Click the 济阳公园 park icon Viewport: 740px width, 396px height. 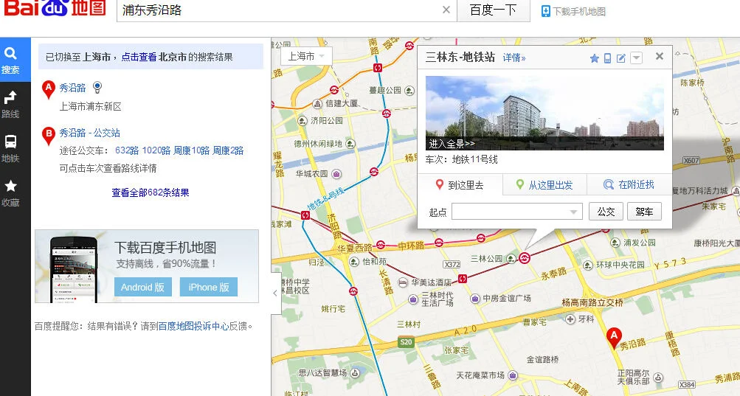coord(302,121)
